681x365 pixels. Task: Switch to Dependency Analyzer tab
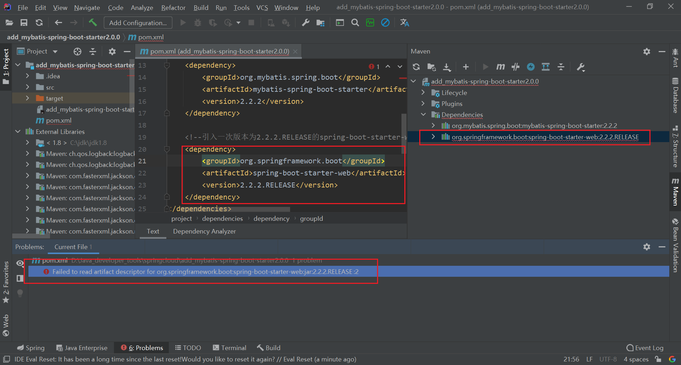pos(204,231)
